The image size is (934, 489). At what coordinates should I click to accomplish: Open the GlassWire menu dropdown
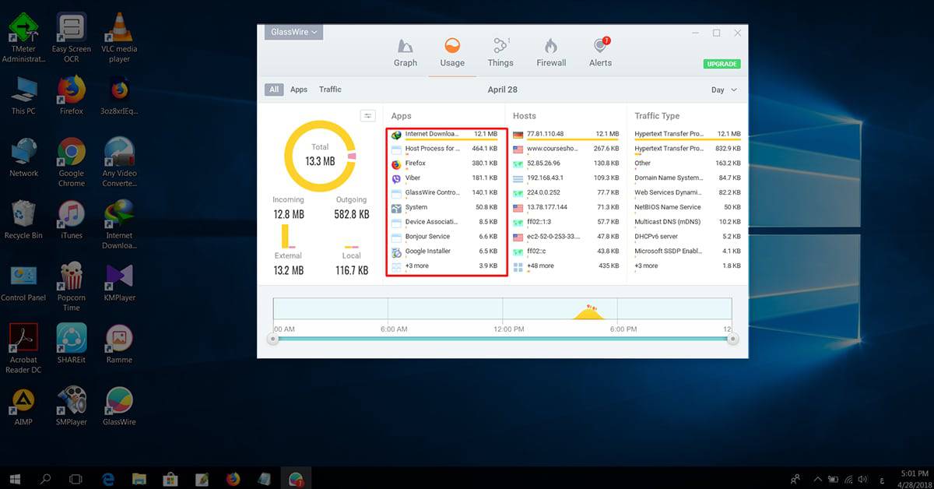[293, 32]
